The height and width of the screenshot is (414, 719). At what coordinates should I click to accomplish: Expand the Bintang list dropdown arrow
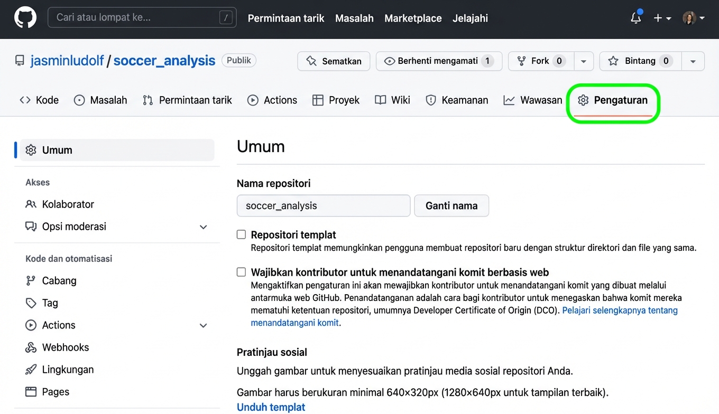tap(693, 61)
